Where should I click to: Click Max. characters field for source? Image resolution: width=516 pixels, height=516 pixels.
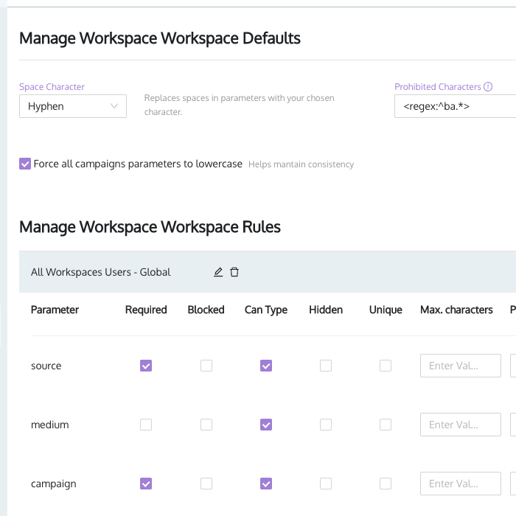[461, 366]
